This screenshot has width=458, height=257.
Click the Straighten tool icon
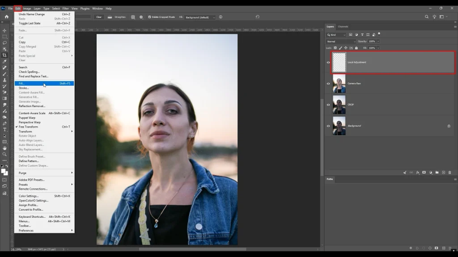point(110,17)
